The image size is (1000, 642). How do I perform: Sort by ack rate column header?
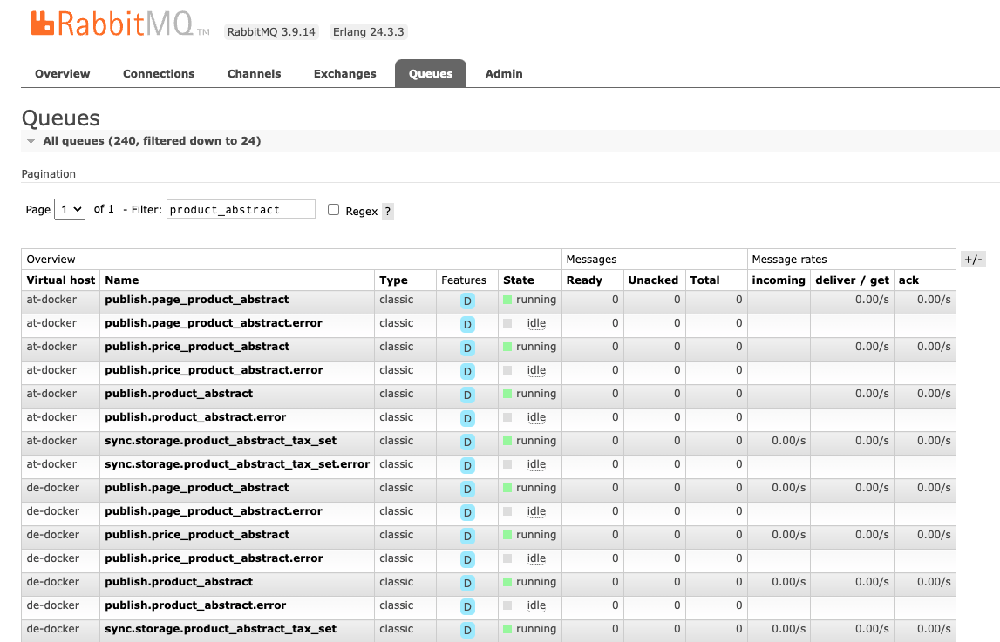(908, 280)
